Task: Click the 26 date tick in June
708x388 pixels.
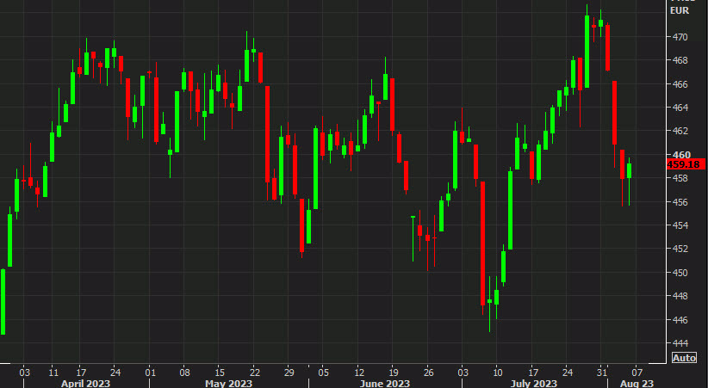Action: click(x=428, y=373)
